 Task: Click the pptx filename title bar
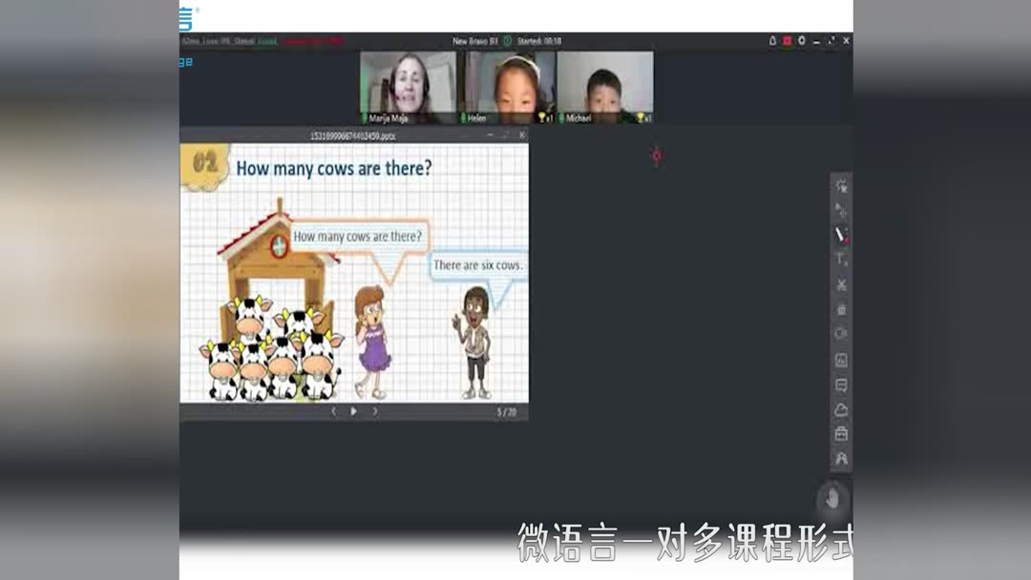(x=353, y=136)
